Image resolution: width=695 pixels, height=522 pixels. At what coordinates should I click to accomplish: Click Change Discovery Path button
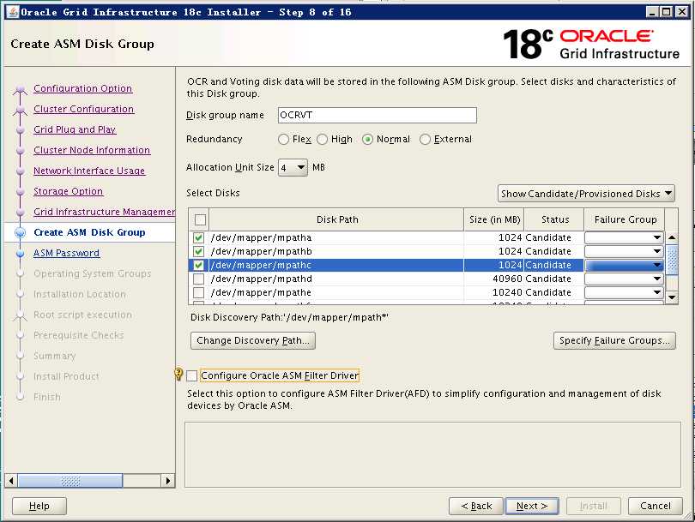[252, 340]
